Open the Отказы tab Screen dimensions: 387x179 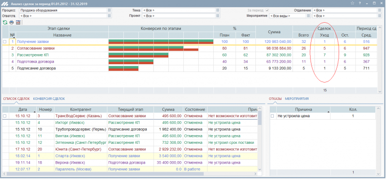tap(275, 99)
